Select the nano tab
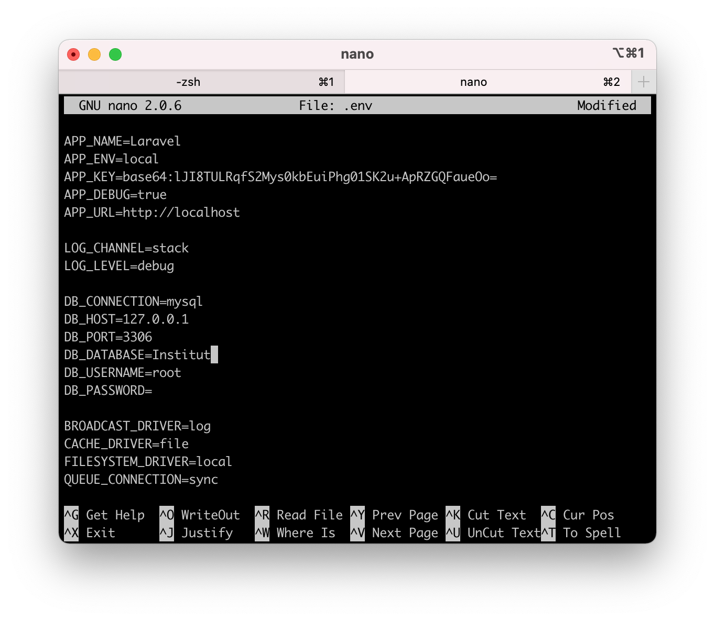Viewport: 715px width, 621px height. [487, 82]
